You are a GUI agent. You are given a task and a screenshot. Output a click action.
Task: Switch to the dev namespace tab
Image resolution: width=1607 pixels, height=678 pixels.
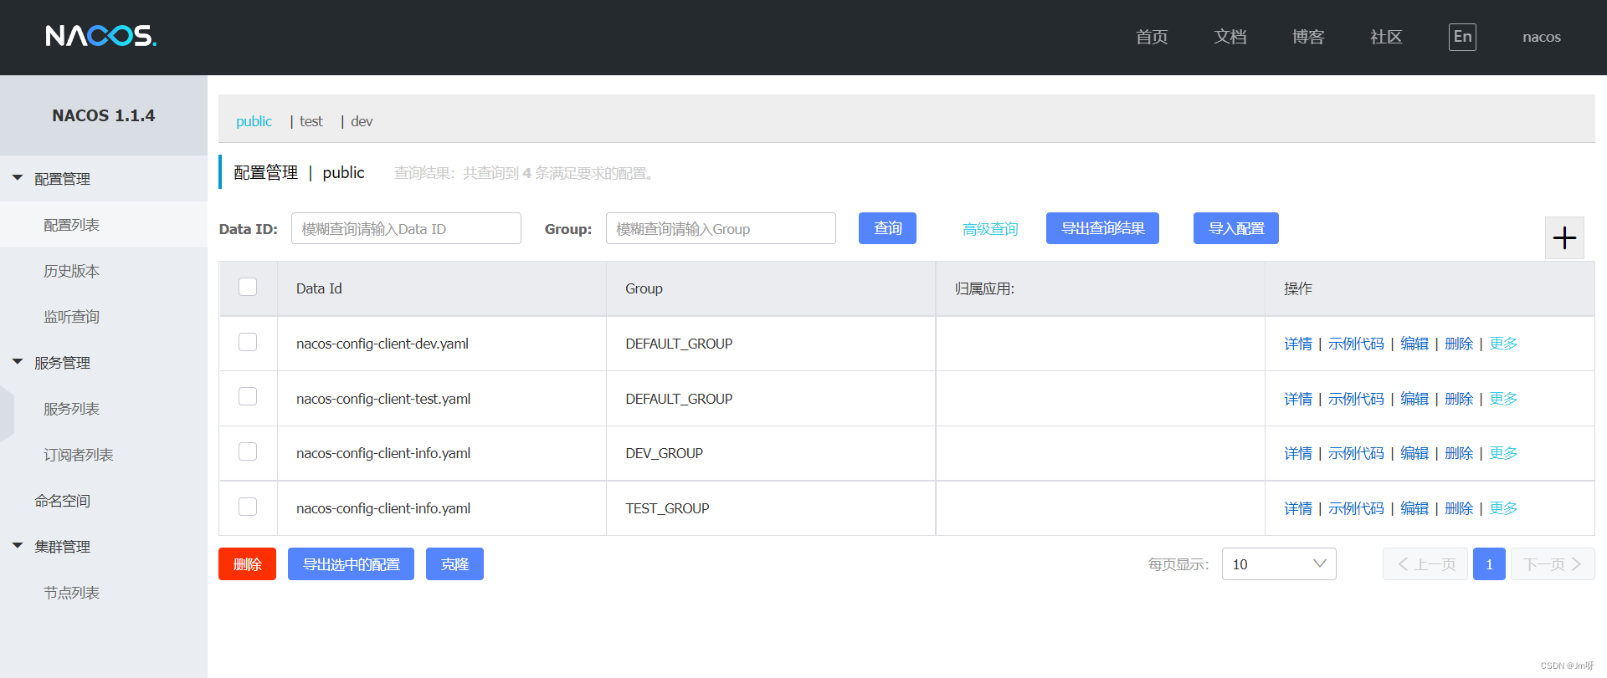[362, 121]
